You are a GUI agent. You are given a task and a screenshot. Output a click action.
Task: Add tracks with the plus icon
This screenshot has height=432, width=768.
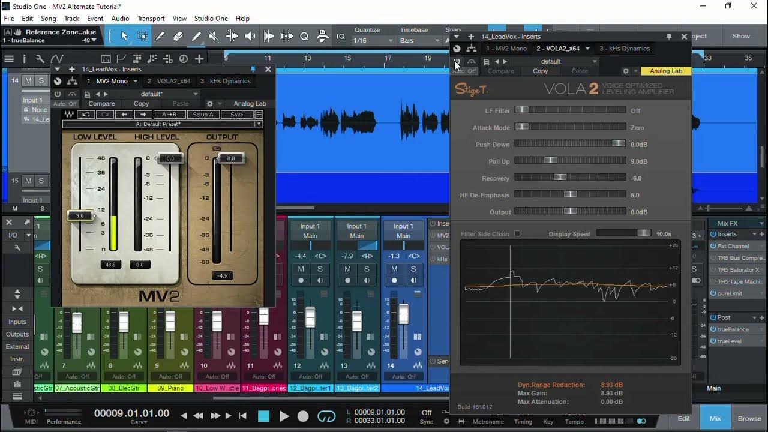(199, 59)
